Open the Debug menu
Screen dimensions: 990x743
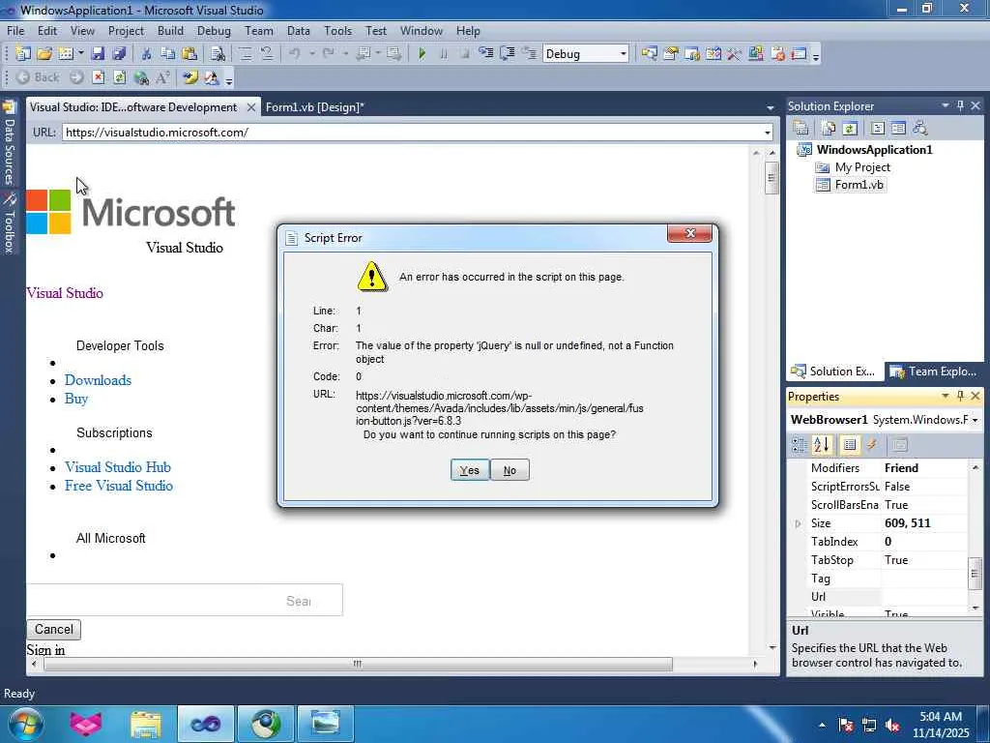point(214,30)
